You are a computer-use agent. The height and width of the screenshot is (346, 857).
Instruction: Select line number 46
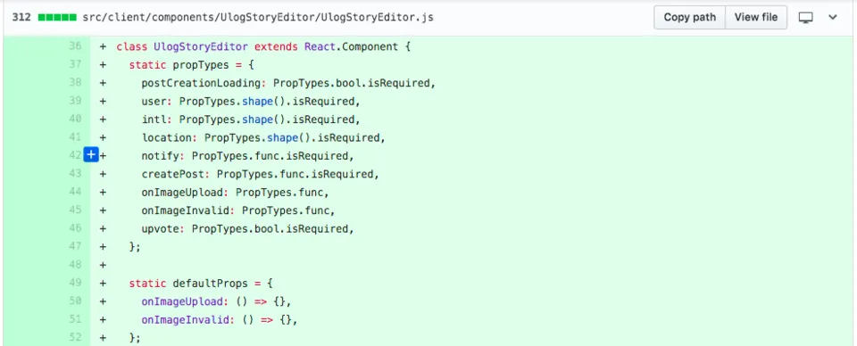pyautogui.click(x=75, y=228)
